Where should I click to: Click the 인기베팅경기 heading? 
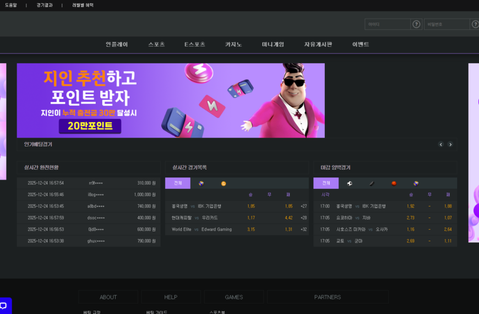pos(38,144)
